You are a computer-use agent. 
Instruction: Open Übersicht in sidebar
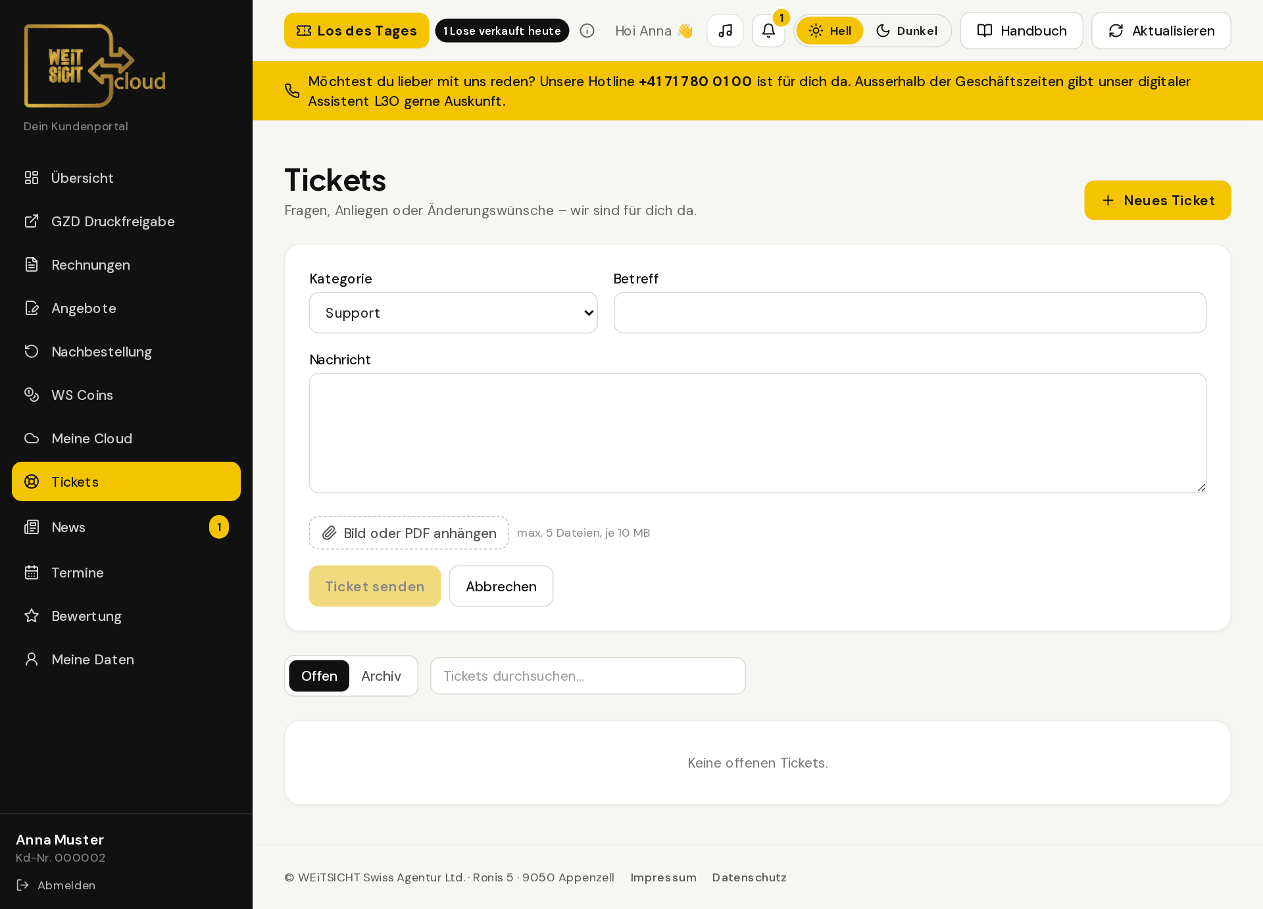126,178
